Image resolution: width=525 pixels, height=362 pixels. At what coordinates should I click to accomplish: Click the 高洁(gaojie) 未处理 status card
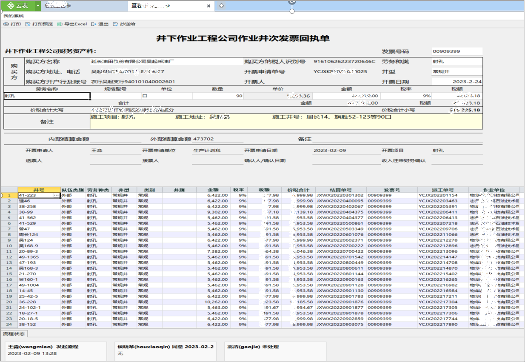coord(275,351)
